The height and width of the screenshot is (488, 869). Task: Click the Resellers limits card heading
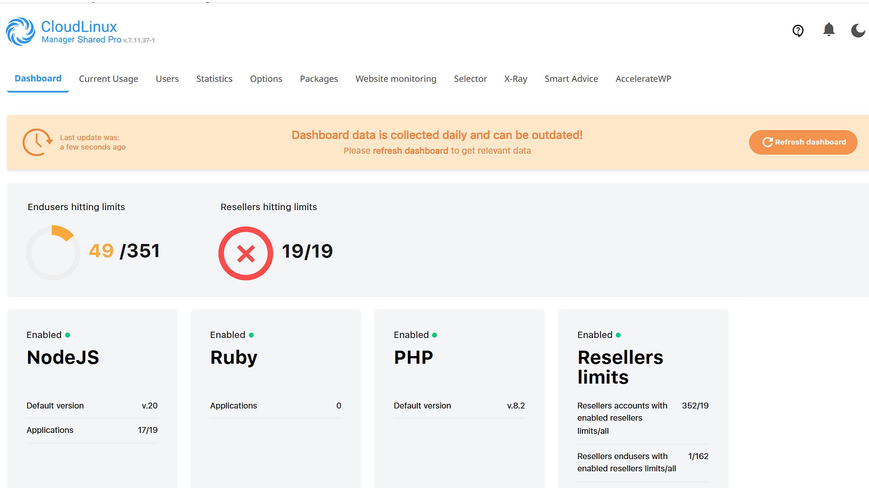(621, 367)
